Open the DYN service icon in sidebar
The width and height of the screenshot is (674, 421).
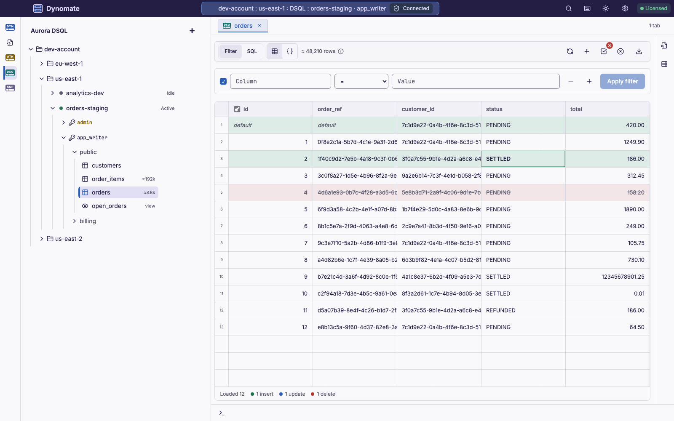tap(10, 27)
